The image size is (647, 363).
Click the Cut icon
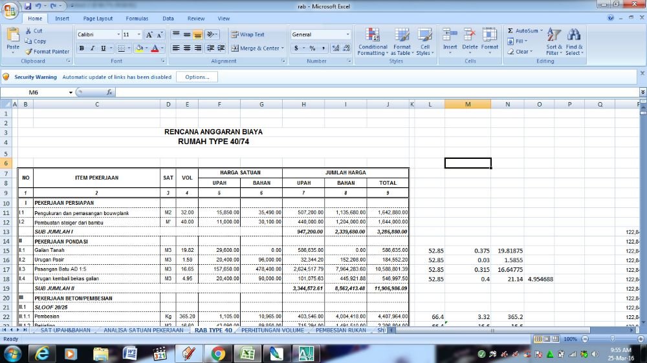click(34, 31)
